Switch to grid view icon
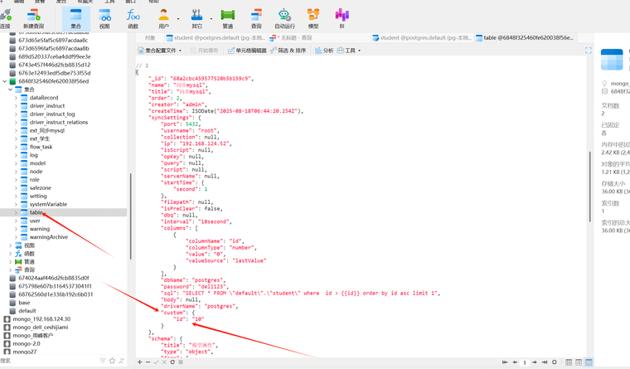 tap(569, 362)
